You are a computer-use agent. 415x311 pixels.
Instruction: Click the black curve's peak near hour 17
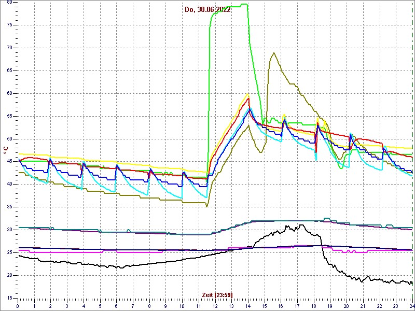[x=301, y=225]
